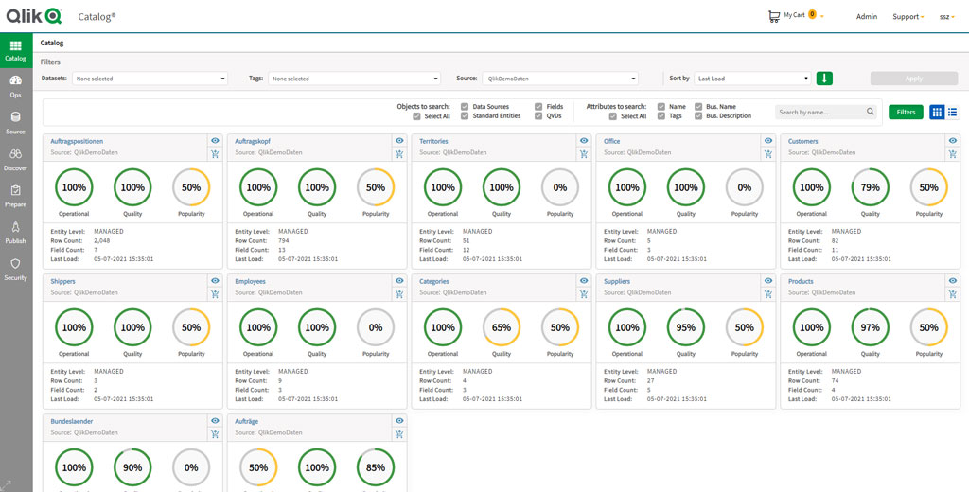Toggle the QVDs checkbox
The image size is (969, 492).
(x=538, y=115)
